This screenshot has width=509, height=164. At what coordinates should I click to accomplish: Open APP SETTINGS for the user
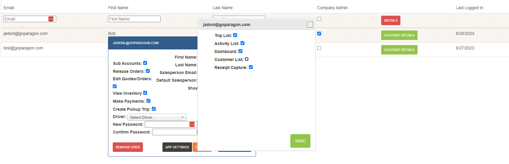pyautogui.click(x=177, y=147)
